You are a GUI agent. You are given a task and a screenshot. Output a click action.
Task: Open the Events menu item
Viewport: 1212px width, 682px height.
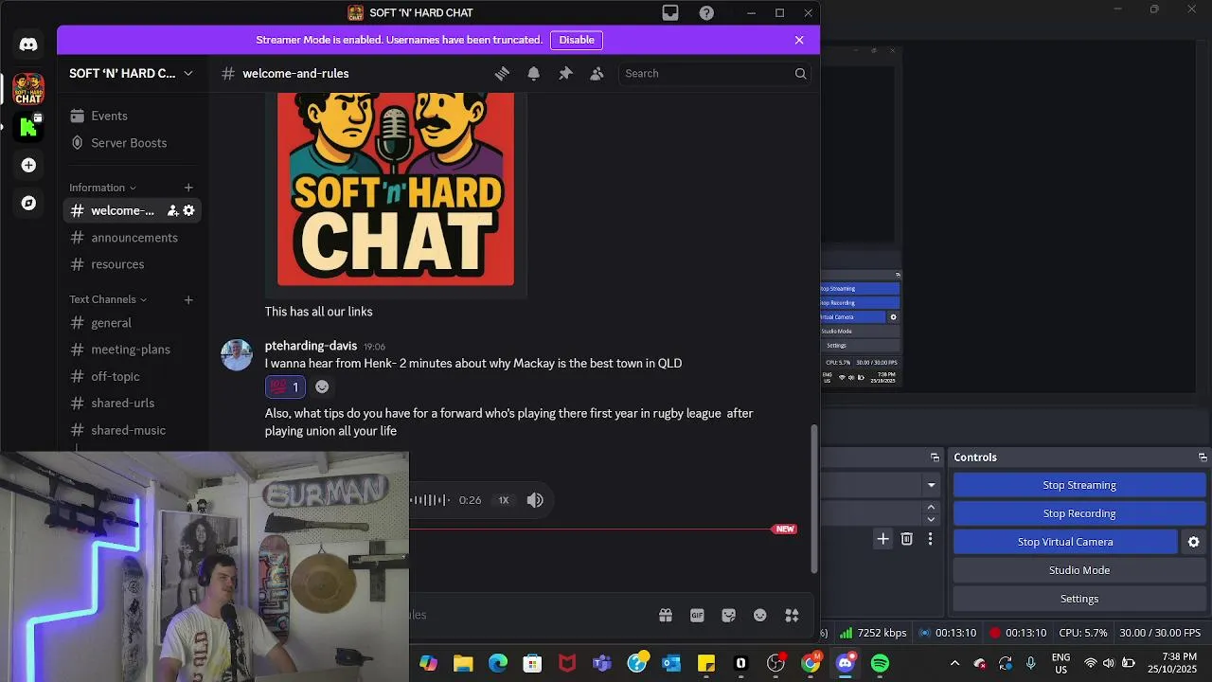(132, 116)
